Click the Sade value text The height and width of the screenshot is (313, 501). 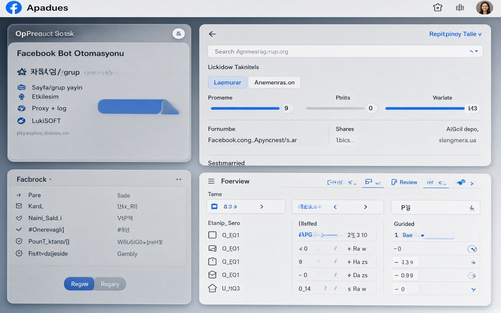(x=124, y=195)
